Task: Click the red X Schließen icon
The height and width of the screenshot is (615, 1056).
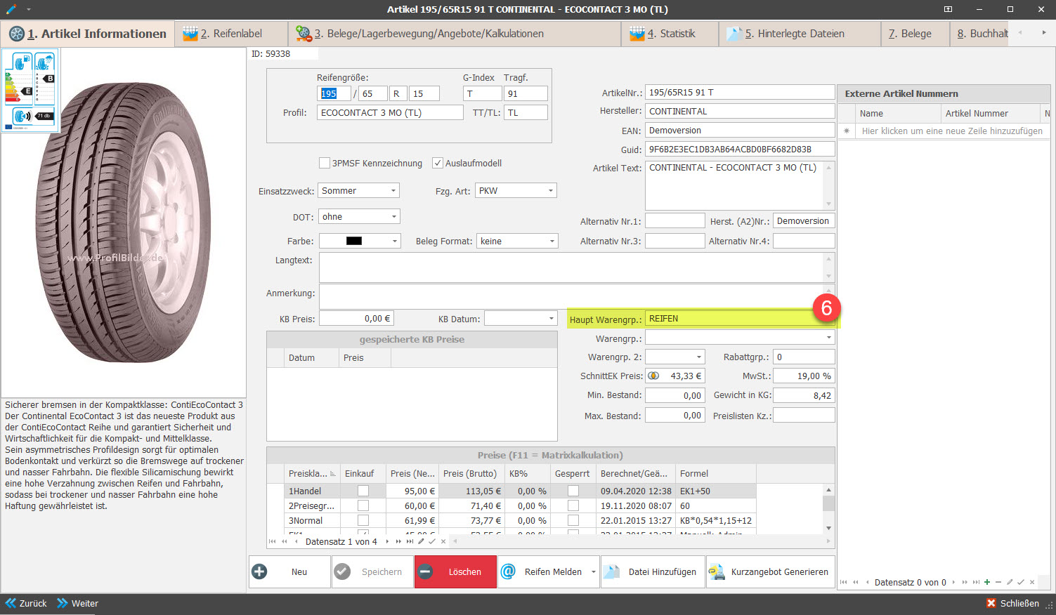Action: 991,603
